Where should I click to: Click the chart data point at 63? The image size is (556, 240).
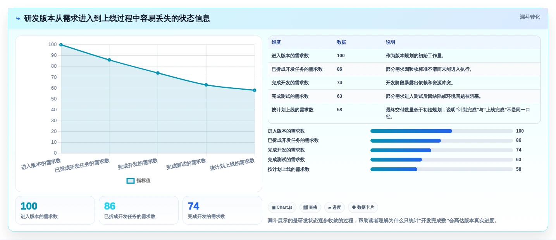point(206,85)
